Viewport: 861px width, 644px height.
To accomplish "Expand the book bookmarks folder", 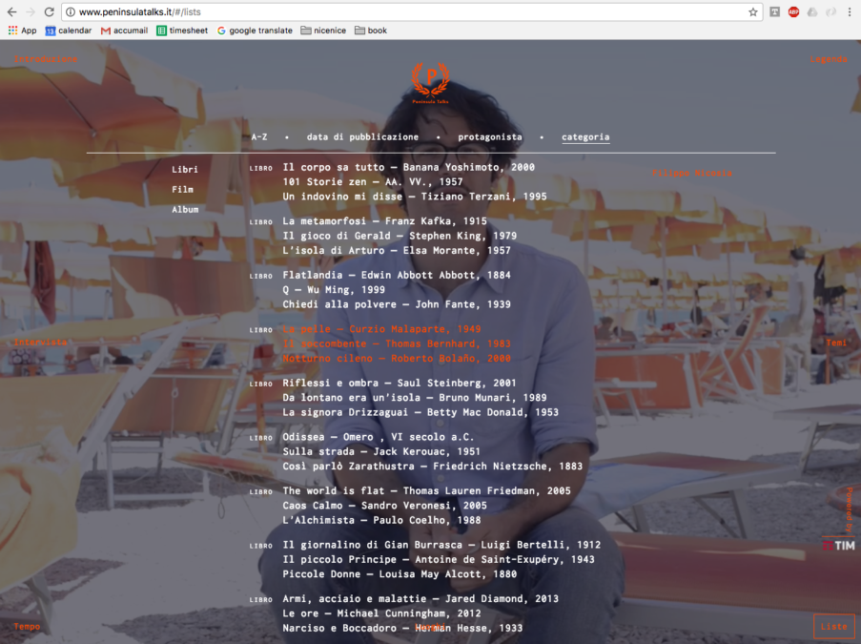I will [371, 31].
